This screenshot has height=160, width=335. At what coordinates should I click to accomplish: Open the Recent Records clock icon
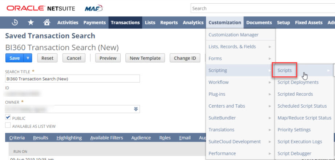15,23
